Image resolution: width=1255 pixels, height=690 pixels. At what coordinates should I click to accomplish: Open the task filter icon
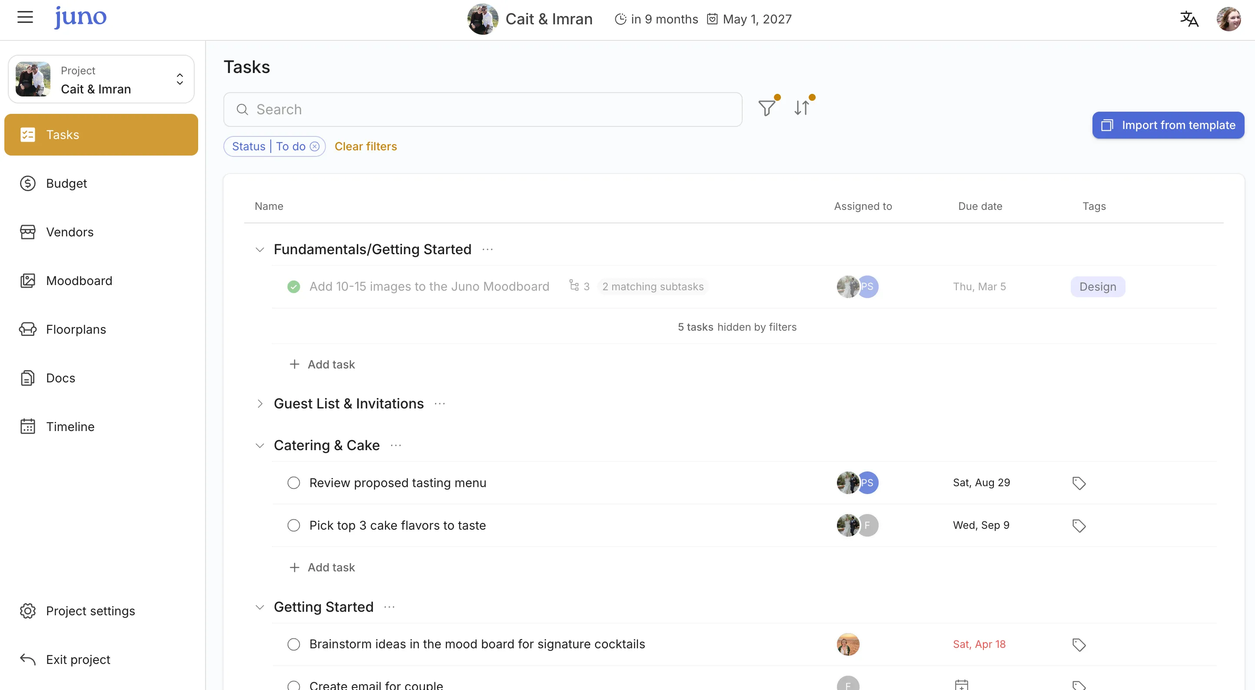(767, 108)
